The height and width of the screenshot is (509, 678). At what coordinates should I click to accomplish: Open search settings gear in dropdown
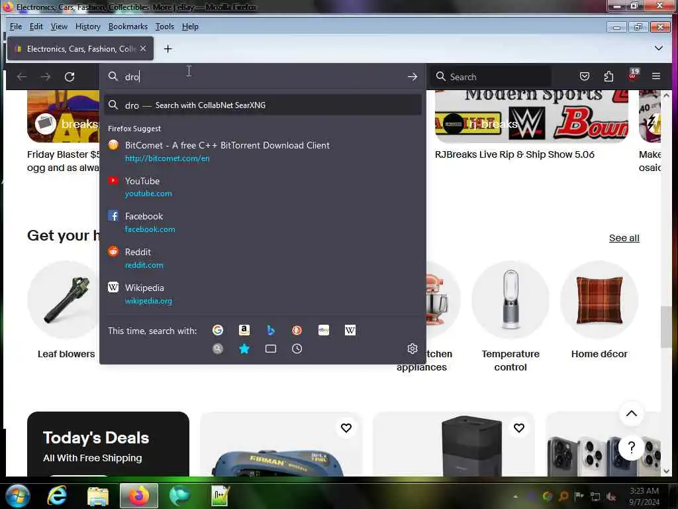click(412, 349)
